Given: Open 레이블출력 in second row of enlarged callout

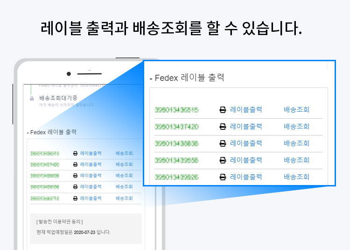Looking at the screenshot, I should (x=246, y=127).
